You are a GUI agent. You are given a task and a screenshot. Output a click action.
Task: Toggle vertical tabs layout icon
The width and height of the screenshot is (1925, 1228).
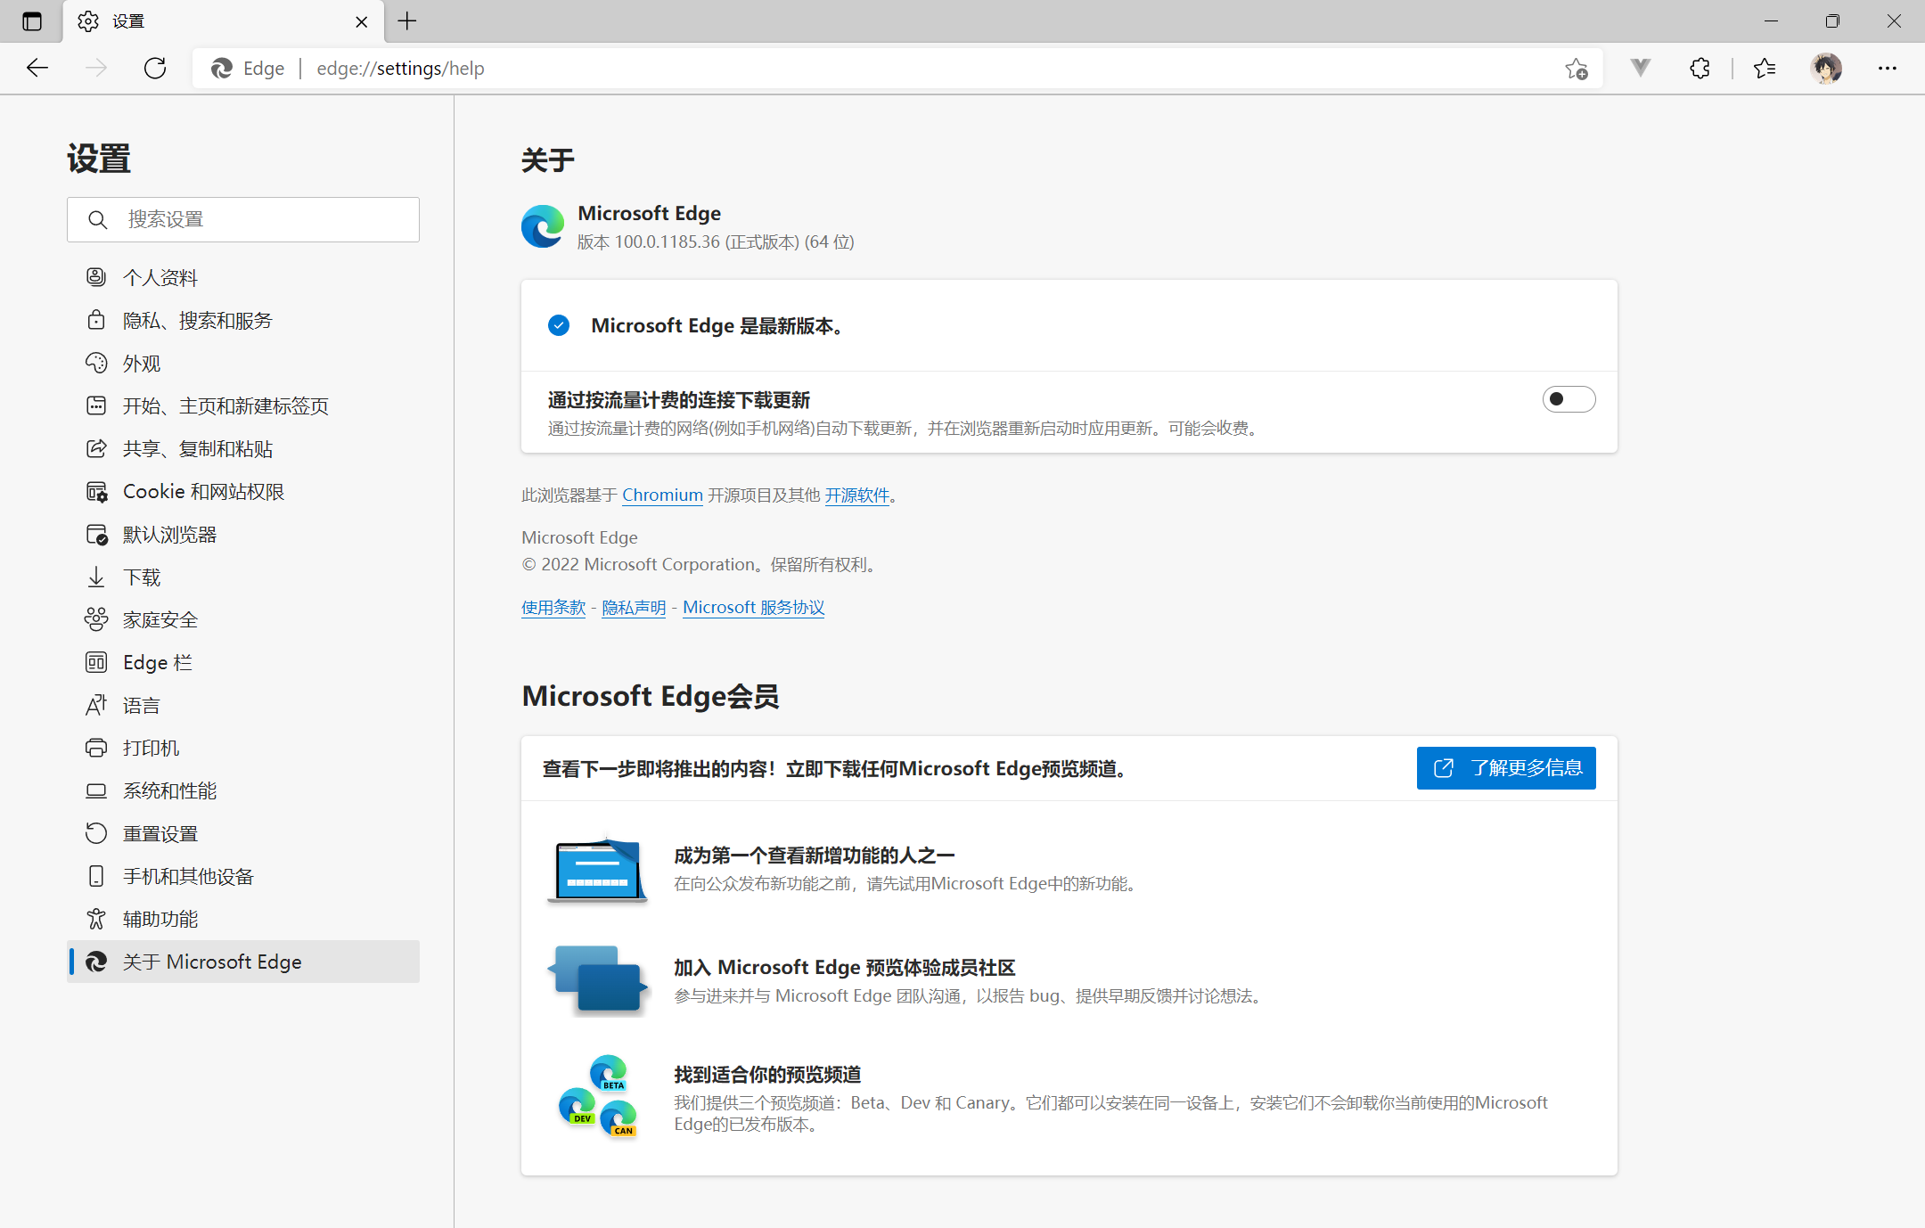(32, 20)
